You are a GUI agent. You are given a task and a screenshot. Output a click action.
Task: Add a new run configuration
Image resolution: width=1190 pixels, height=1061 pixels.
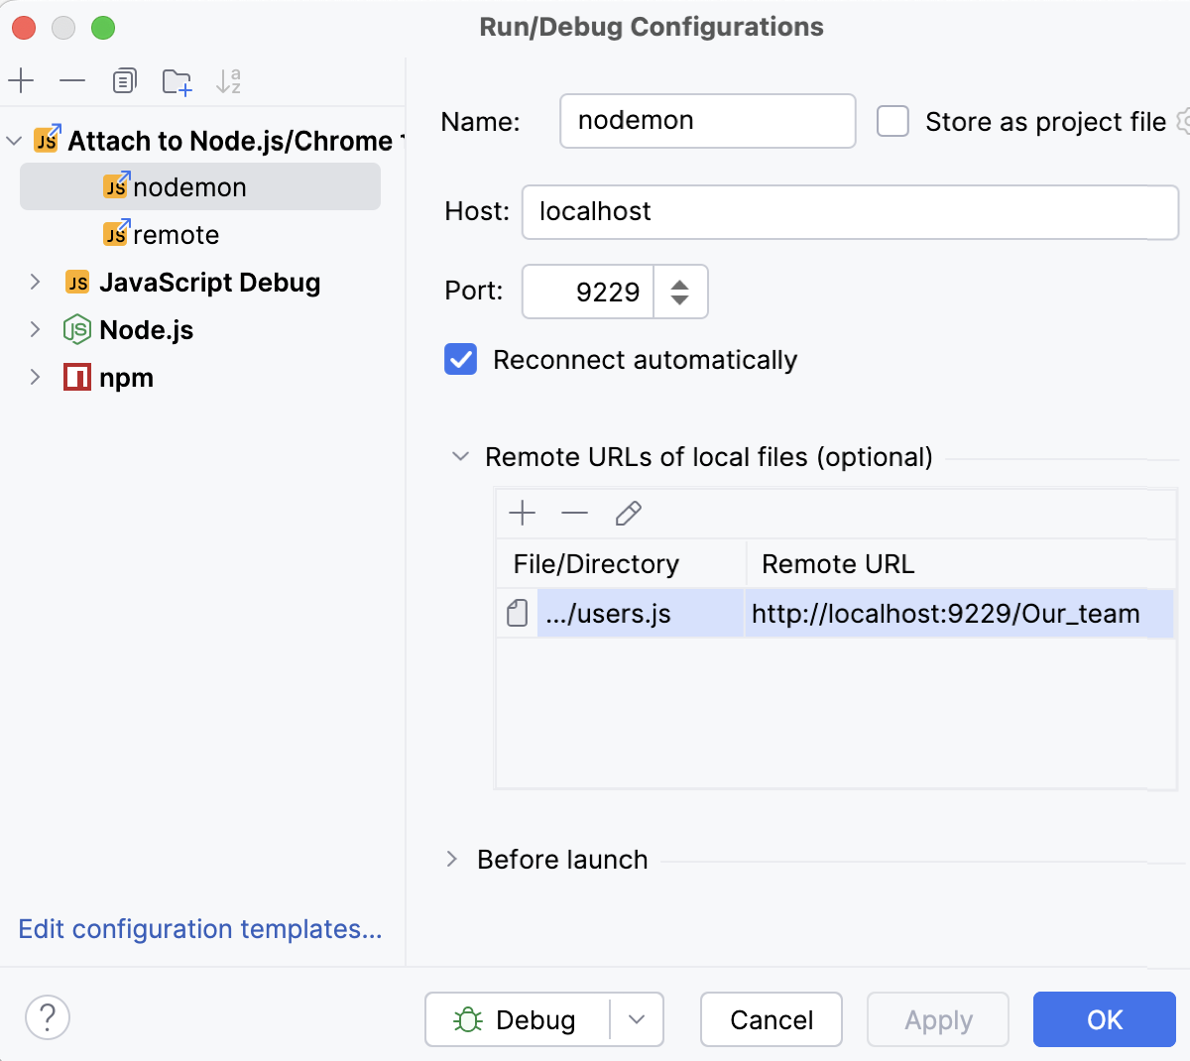pyautogui.click(x=22, y=81)
